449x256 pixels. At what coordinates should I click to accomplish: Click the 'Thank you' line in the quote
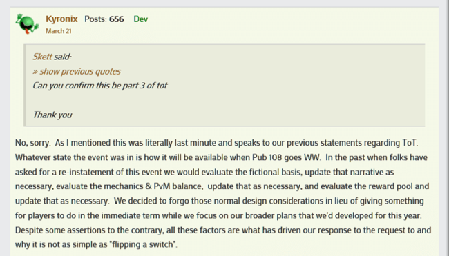52,115
